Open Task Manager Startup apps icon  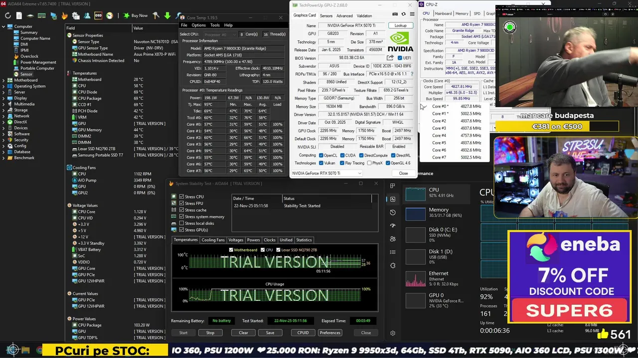pos(393,226)
